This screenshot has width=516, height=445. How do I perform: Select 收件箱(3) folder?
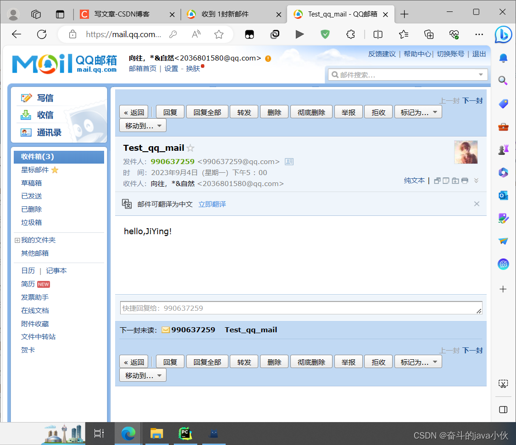[x=59, y=157]
